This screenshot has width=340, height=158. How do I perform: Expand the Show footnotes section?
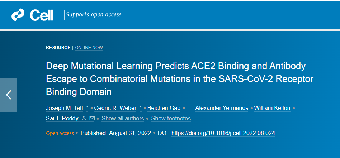point(171,118)
